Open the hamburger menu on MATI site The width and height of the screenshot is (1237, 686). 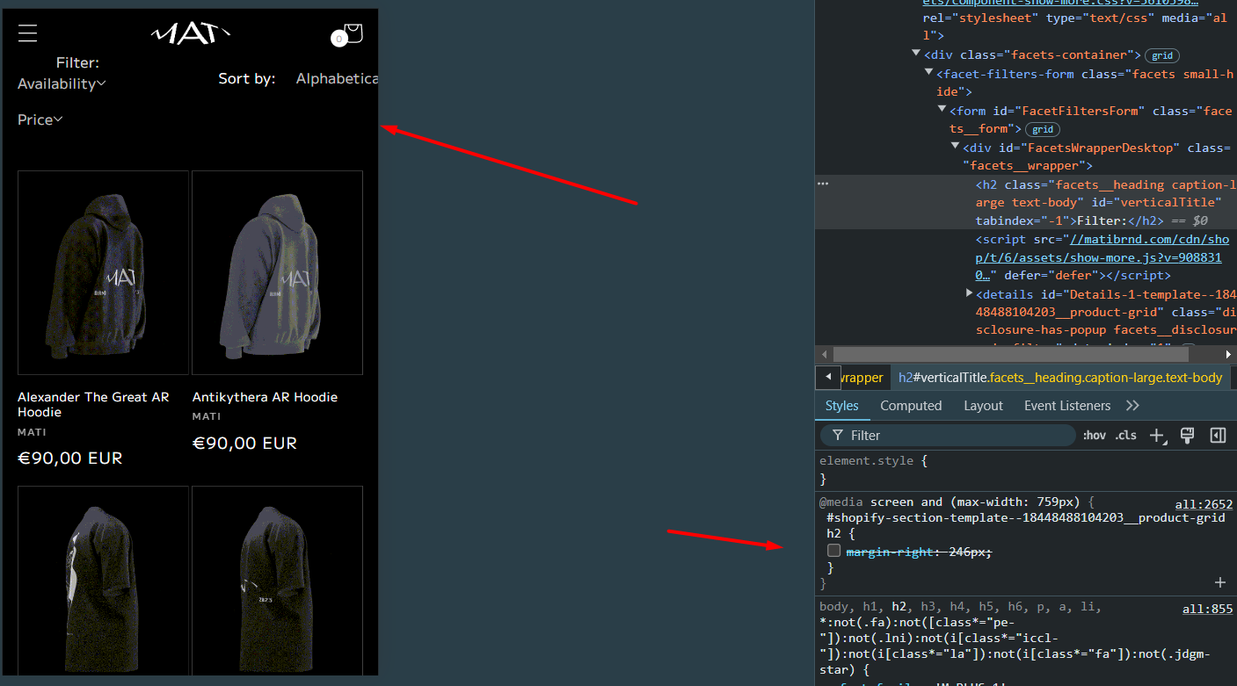coord(27,33)
